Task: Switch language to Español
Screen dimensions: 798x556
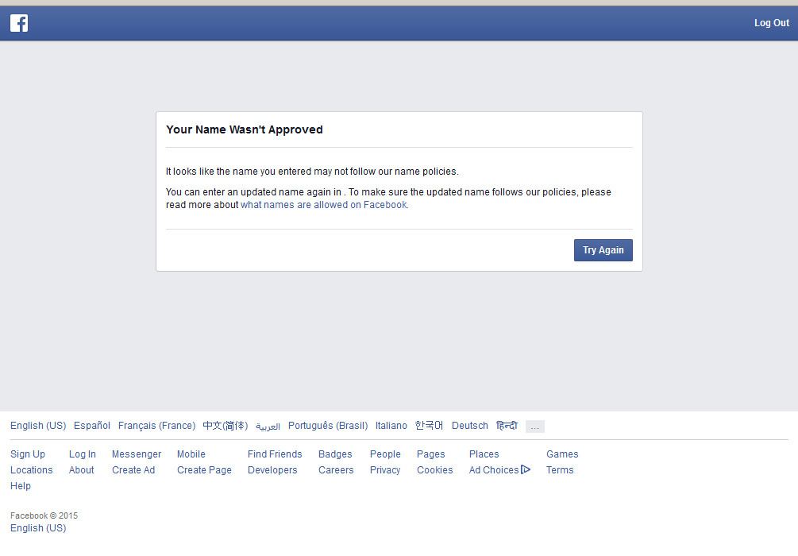Action: (92, 426)
